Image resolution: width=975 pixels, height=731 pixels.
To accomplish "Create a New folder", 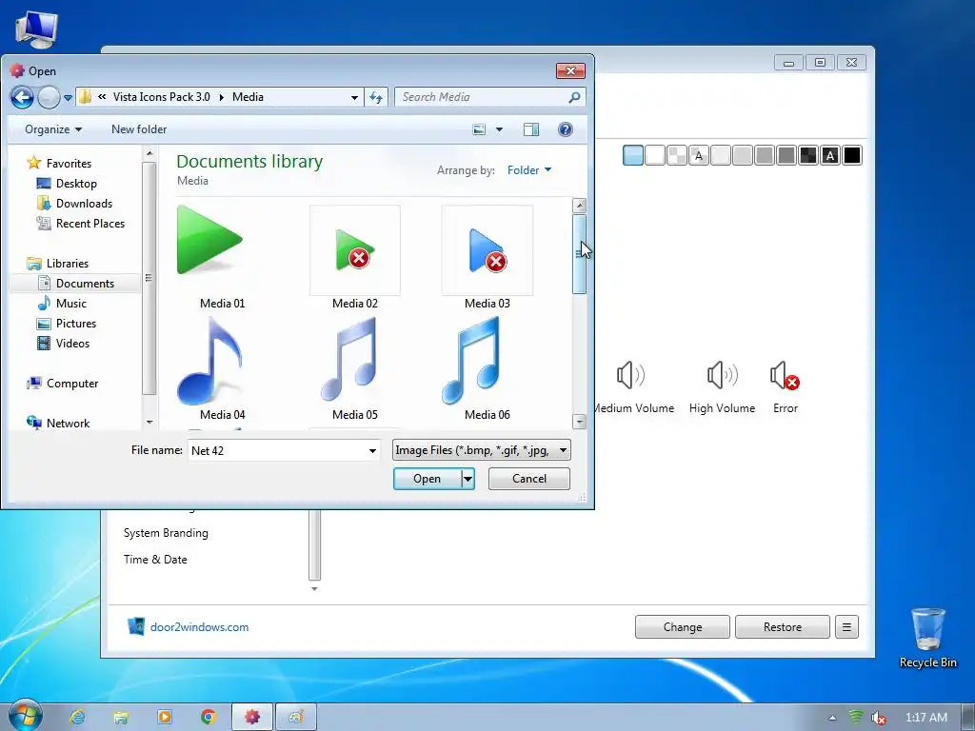I will pos(139,129).
